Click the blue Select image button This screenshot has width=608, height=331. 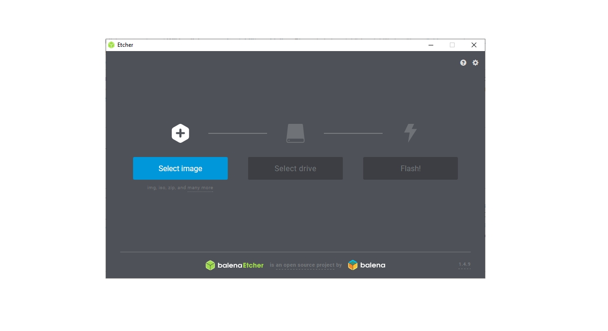(180, 168)
